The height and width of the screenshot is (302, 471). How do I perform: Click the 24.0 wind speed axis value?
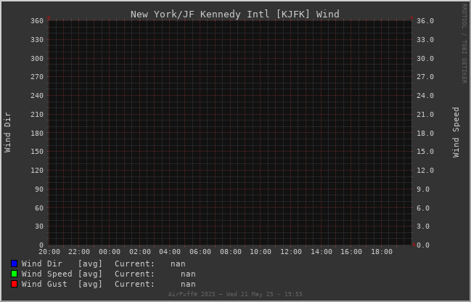tap(425, 96)
